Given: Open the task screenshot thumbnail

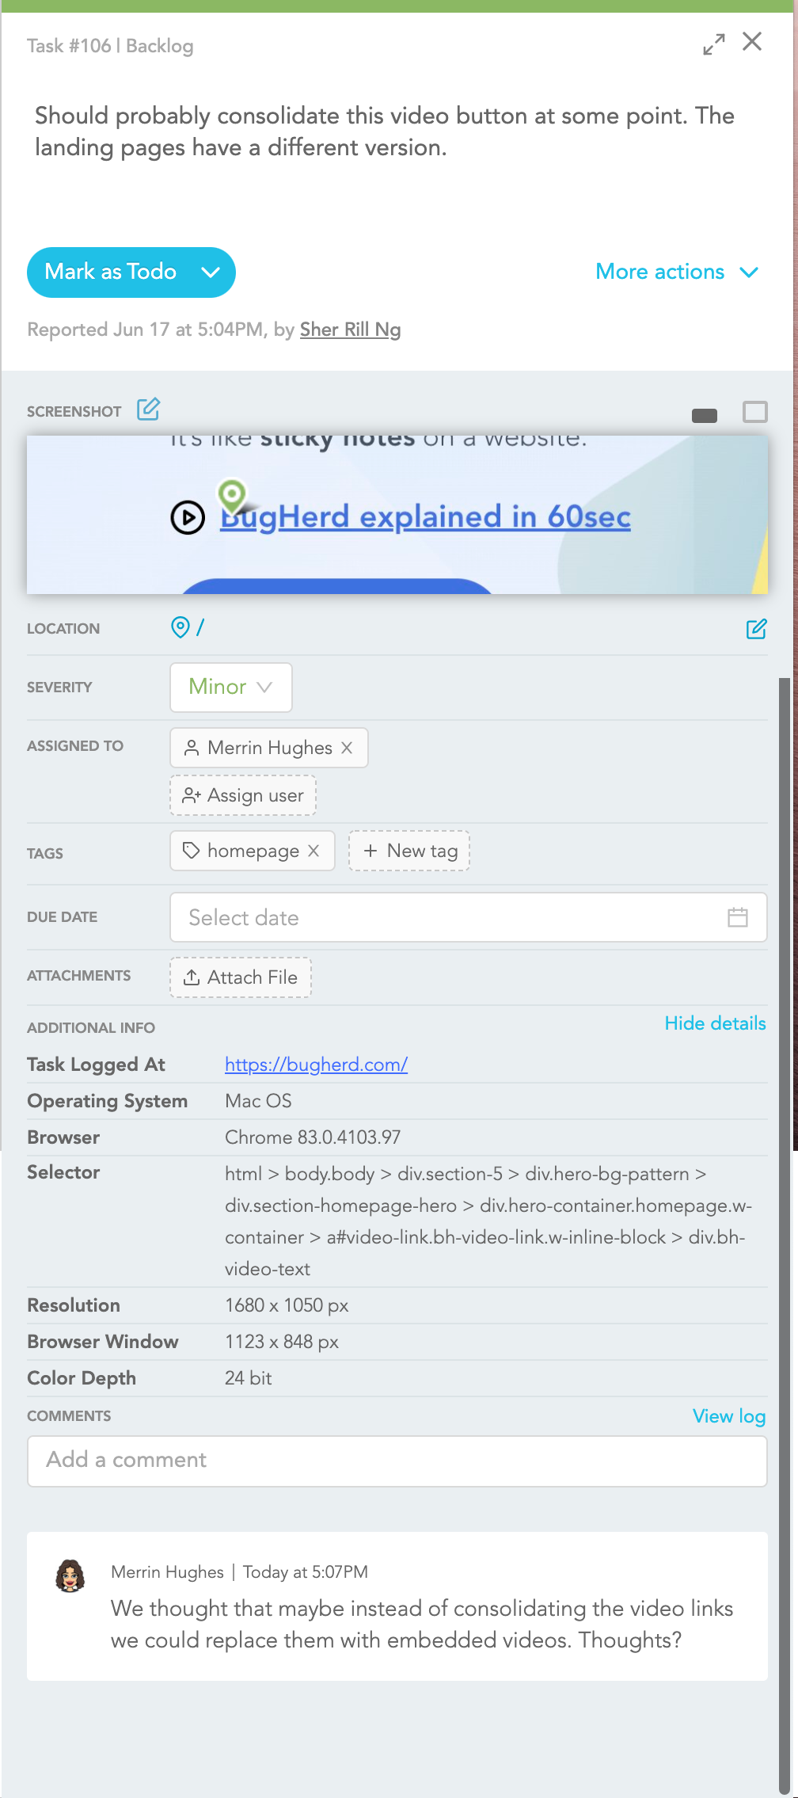Looking at the screenshot, I should [x=397, y=515].
